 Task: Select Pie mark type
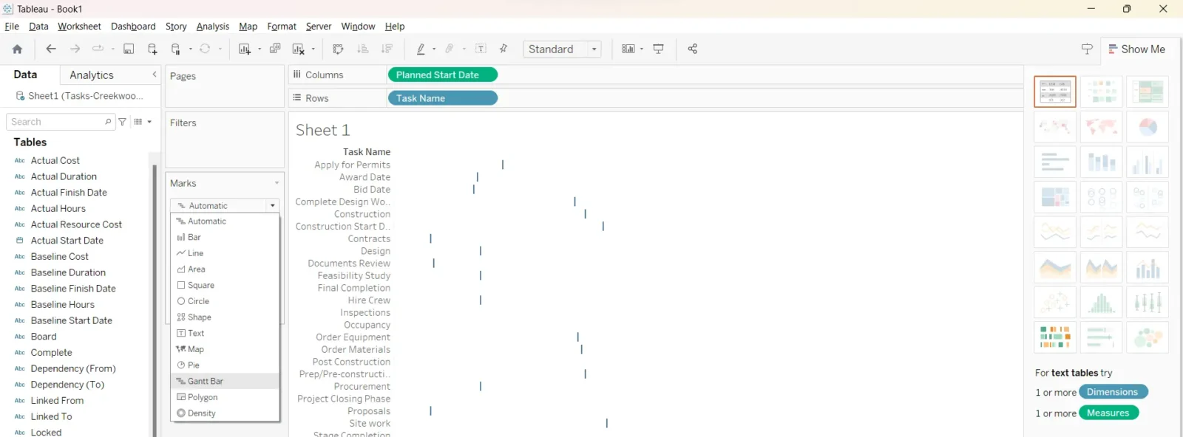[x=225, y=365]
